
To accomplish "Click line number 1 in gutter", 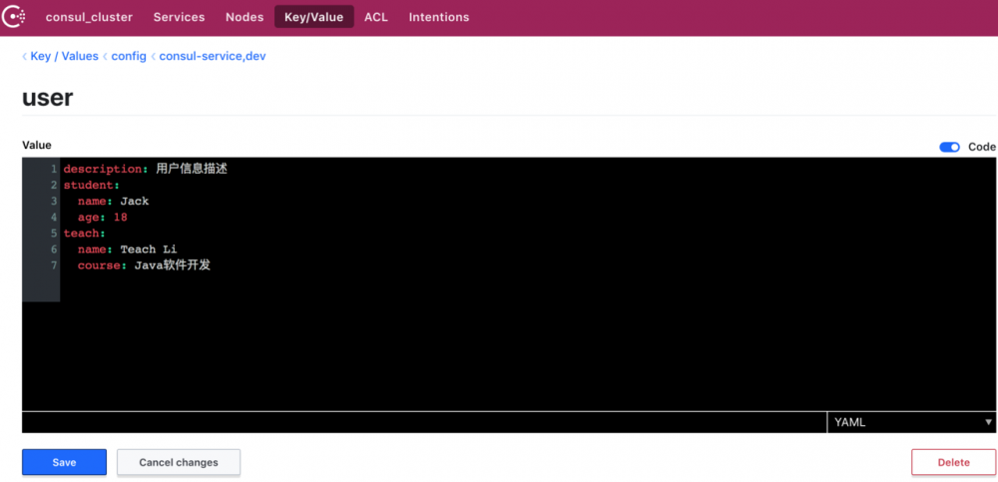I will pyautogui.click(x=54, y=170).
